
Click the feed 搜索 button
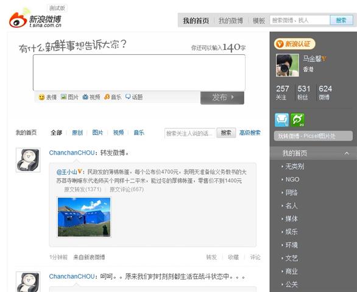pyautogui.click(x=226, y=133)
